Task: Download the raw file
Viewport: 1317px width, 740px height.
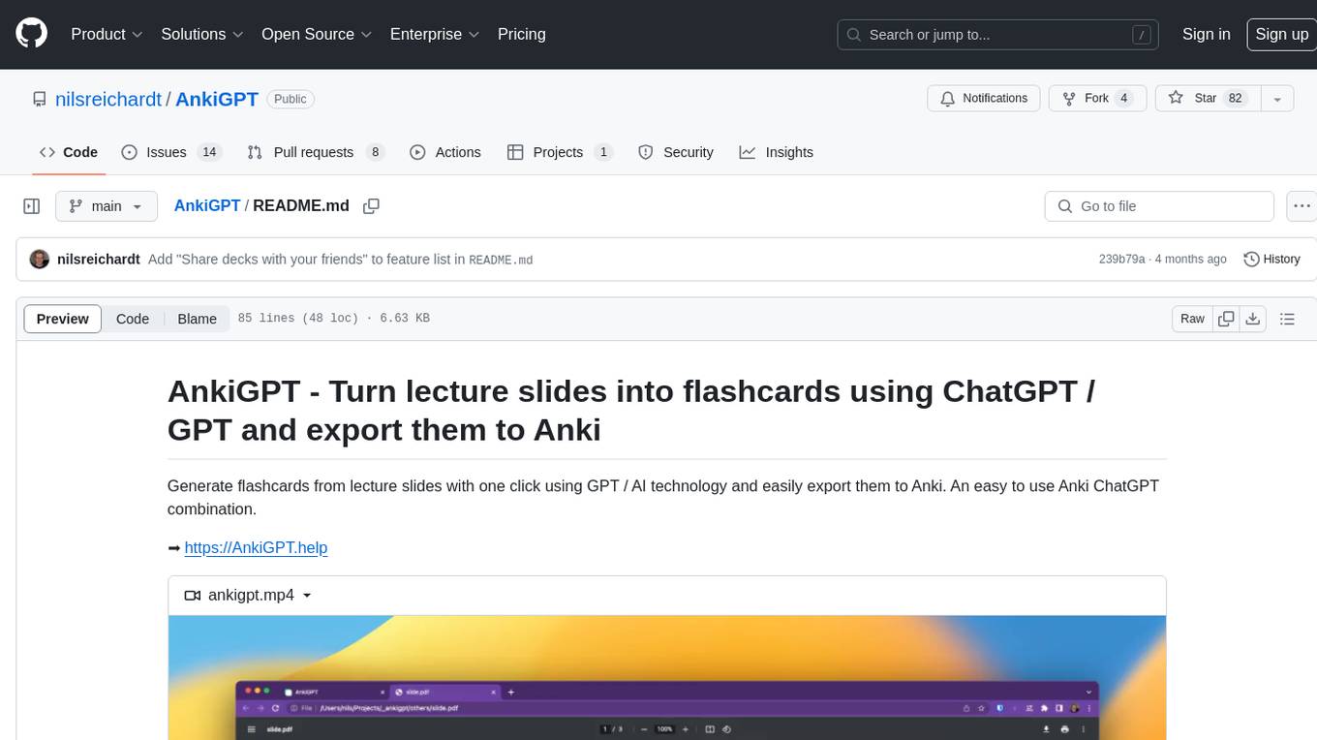Action: (1253, 319)
